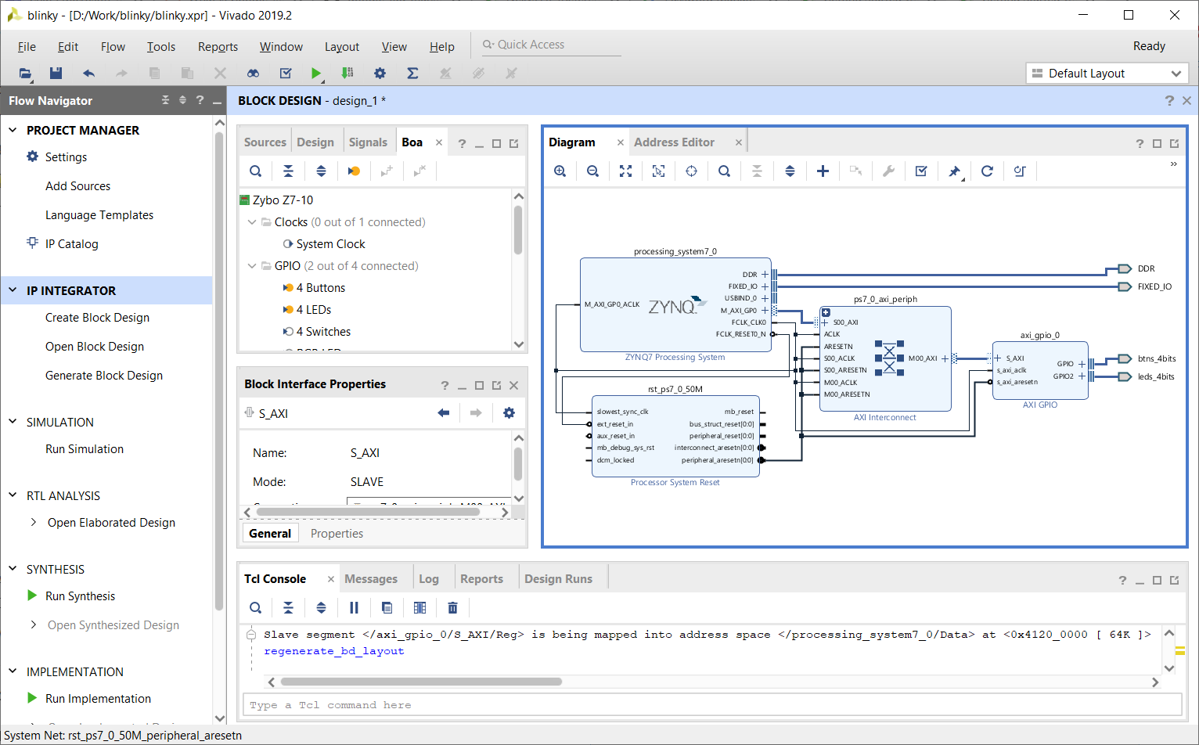This screenshot has height=745, width=1199.
Task: Collapse the PROJECT MANAGER section
Action: point(13,130)
